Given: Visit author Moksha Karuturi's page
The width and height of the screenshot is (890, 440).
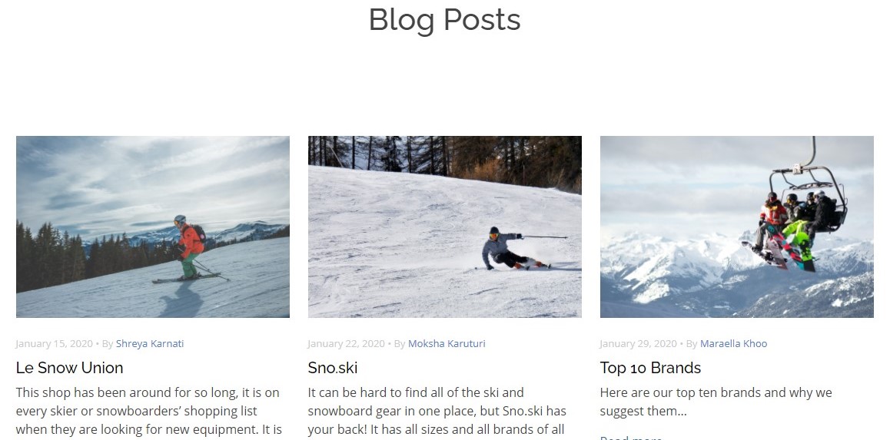Looking at the screenshot, I should (447, 343).
